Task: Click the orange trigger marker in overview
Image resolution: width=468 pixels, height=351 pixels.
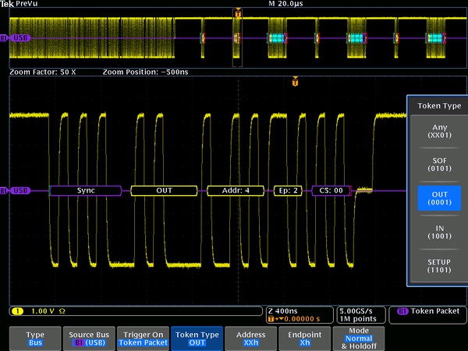Action: [238, 13]
